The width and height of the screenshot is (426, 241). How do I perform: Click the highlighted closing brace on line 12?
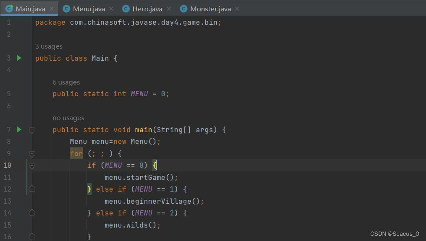[89, 189]
